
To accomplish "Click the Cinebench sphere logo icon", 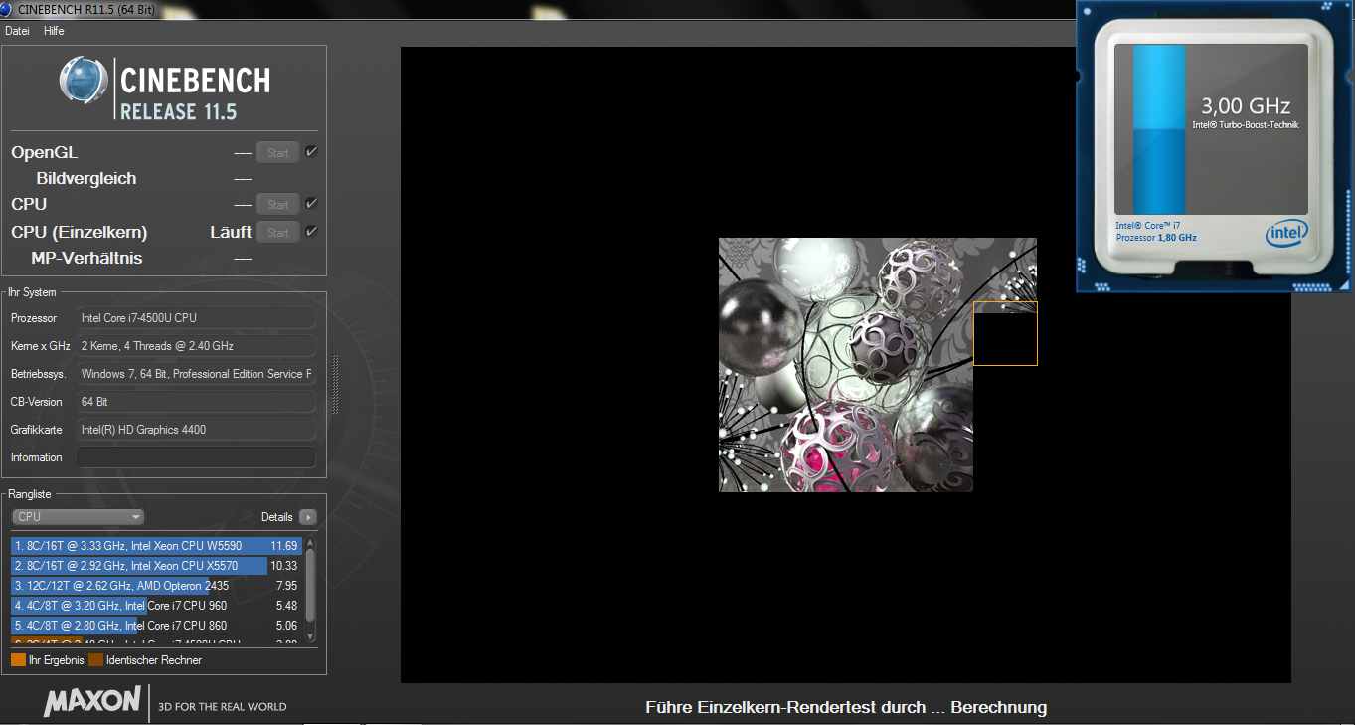I will (x=84, y=81).
